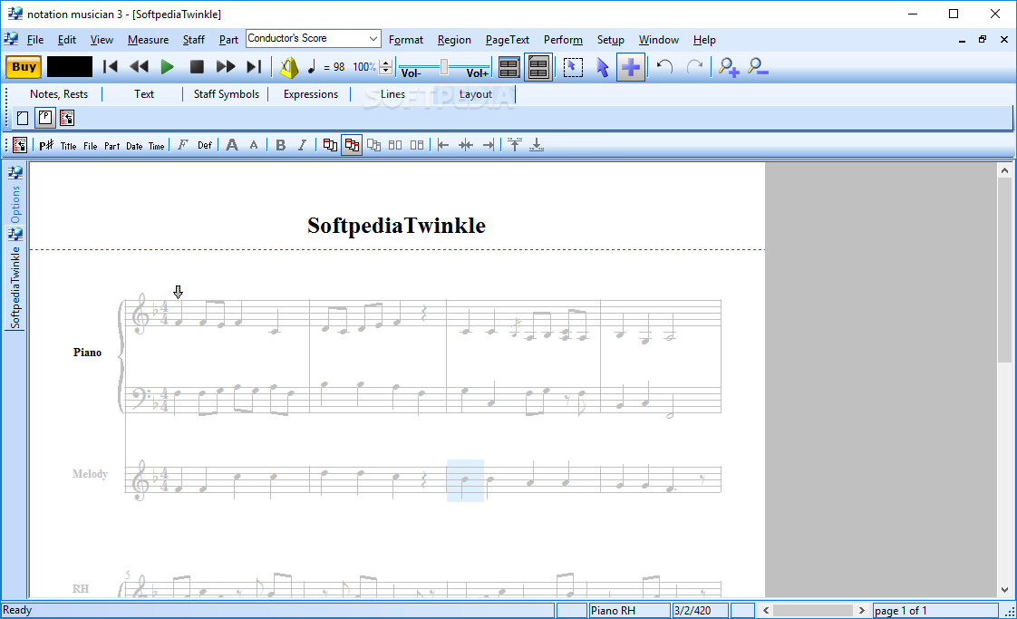Click the zoom out magnifier
This screenshot has height=619, width=1017.
pyautogui.click(x=758, y=67)
